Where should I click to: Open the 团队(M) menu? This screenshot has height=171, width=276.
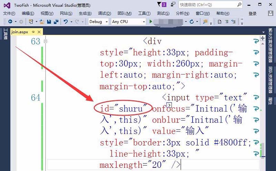coord(125,13)
